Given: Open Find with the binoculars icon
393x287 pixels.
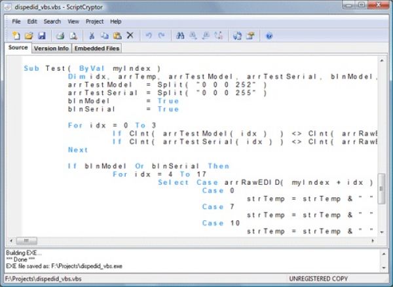Looking at the screenshot, I should [x=180, y=36].
